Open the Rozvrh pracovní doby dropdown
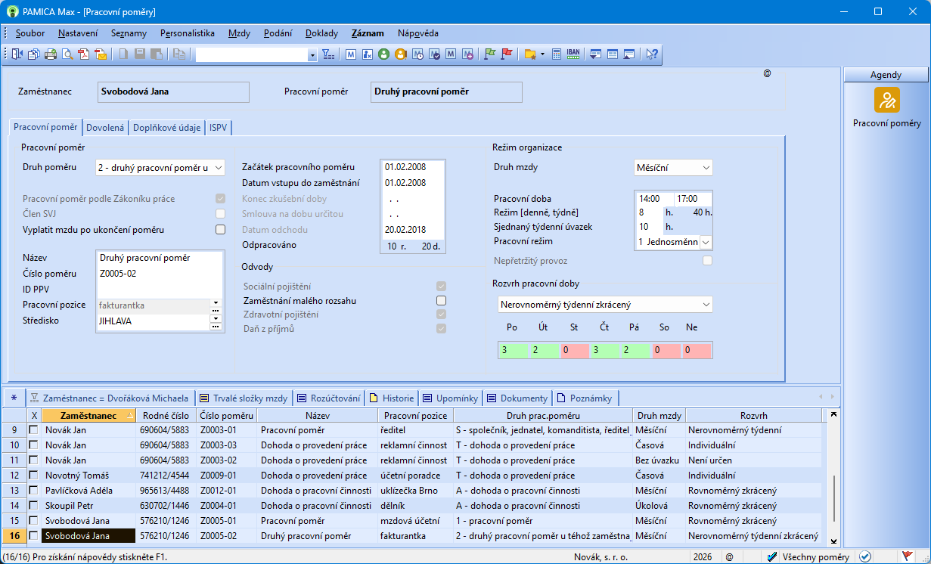The width and height of the screenshot is (931, 564). [706, 305]
